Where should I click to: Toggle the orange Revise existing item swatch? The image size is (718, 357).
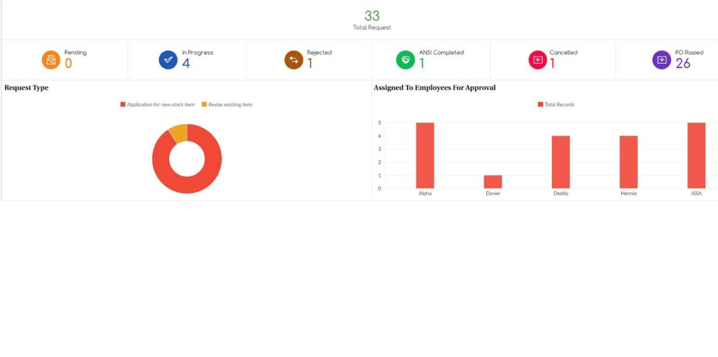pos(204,104)
